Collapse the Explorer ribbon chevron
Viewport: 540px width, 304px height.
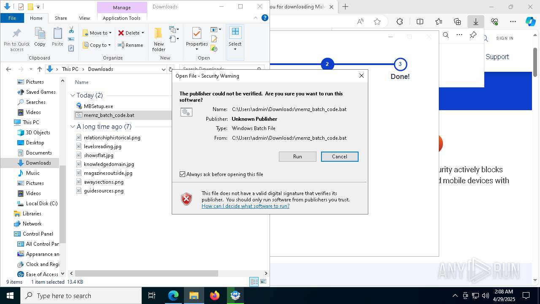click(x=256, y=18)
